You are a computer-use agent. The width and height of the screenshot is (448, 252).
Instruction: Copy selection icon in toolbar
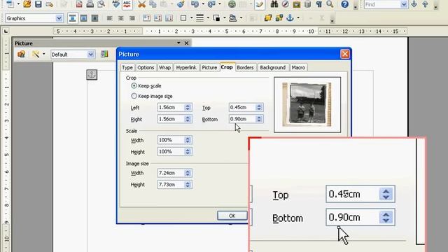153,4
